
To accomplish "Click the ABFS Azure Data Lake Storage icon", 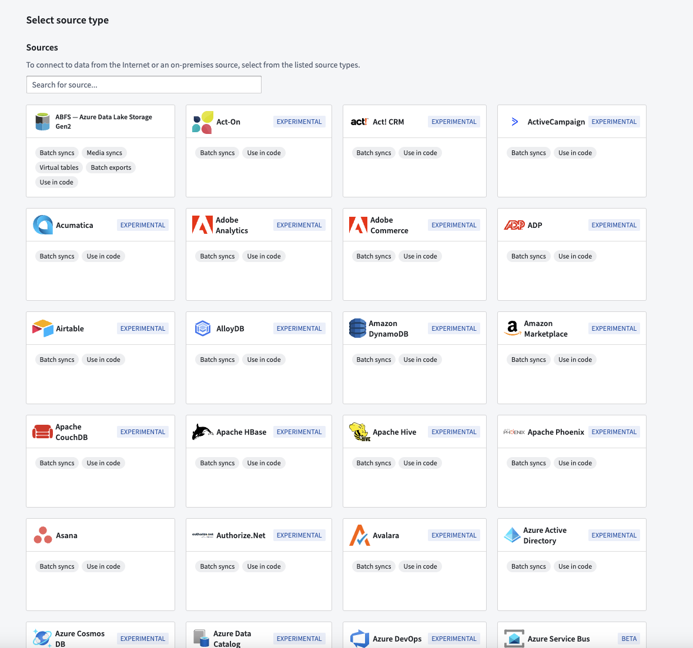I will [x=42, y=122].
